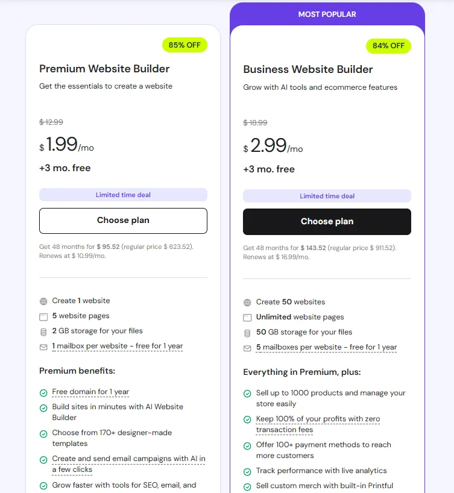Choose plan for Premium Website Builder

click(x=123, y=221)
